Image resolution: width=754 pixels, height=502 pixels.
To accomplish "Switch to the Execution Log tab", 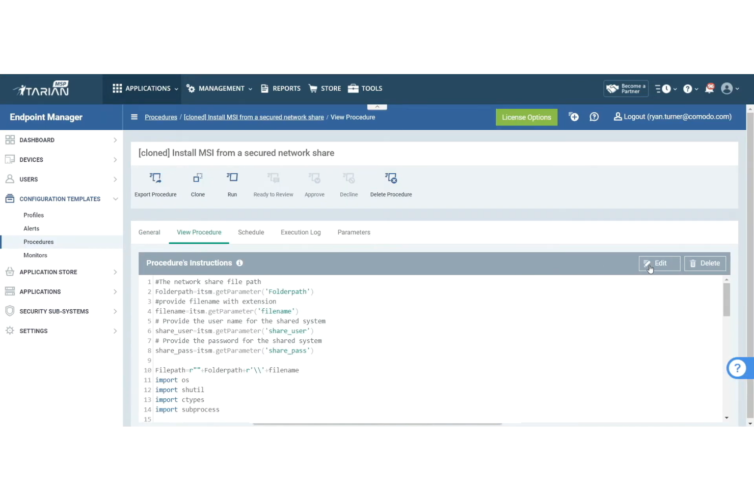I will click(x=301, y=232).
